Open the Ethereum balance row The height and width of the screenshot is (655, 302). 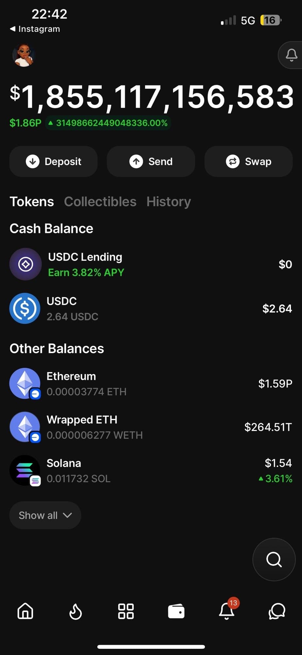pos(150,384)
